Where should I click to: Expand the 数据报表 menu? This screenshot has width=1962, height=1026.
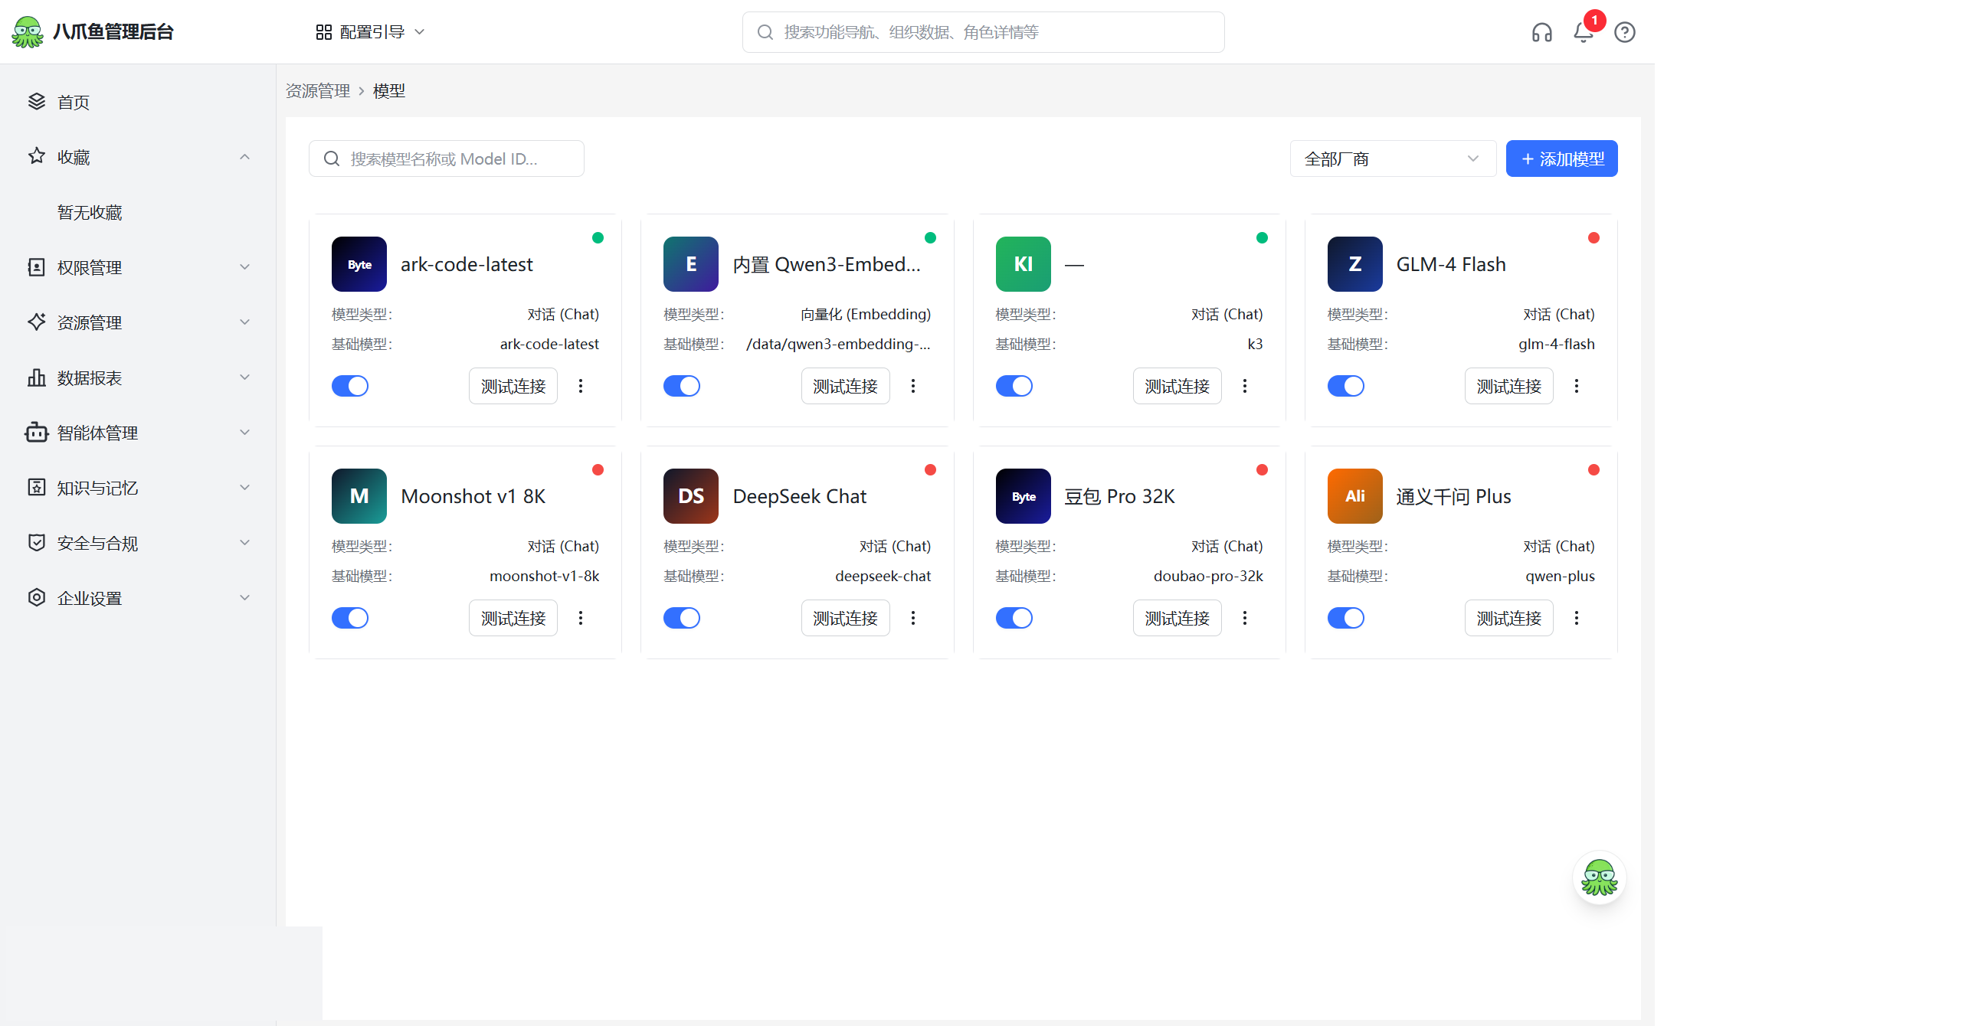point(138,377)
